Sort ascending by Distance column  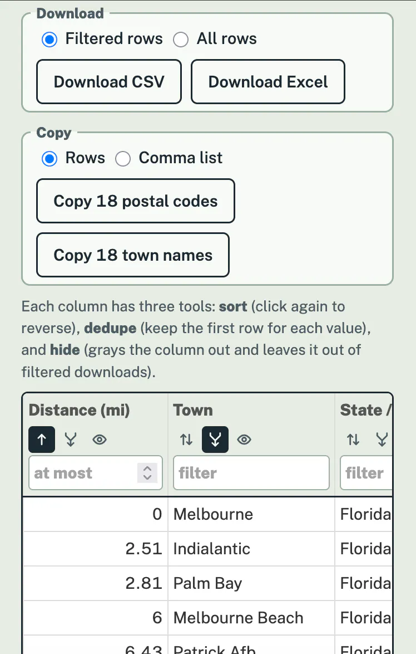pyautogui.click(x=42, y=439)
